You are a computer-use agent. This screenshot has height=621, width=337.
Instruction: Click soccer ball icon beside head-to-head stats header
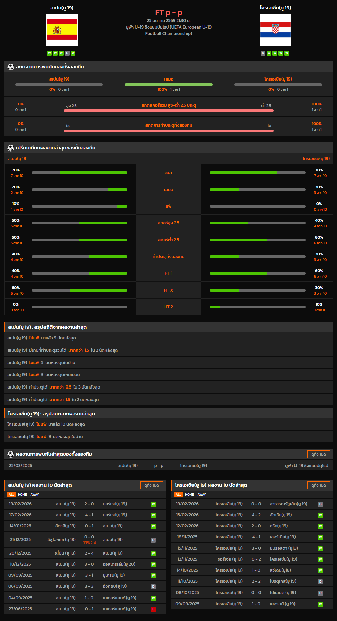coord(11,67)
